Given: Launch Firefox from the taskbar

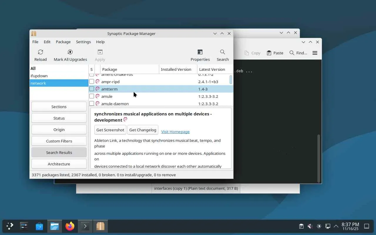Looking at the screenshot, I should click(70, 226).
